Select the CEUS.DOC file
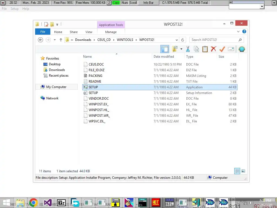The image size is (277, 208). (x=160, y=64)
